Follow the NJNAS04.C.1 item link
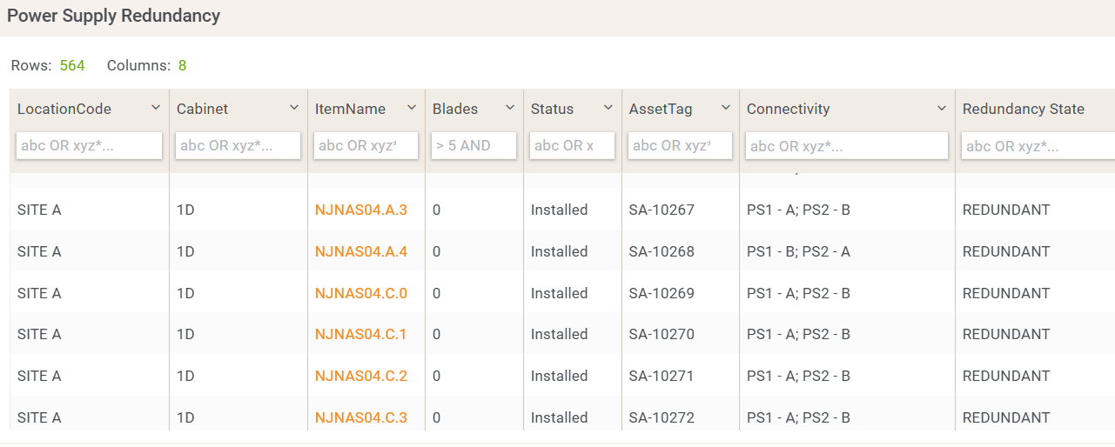Image resolution: width=1115 pixels, height=447 pixels. point(360,334)
